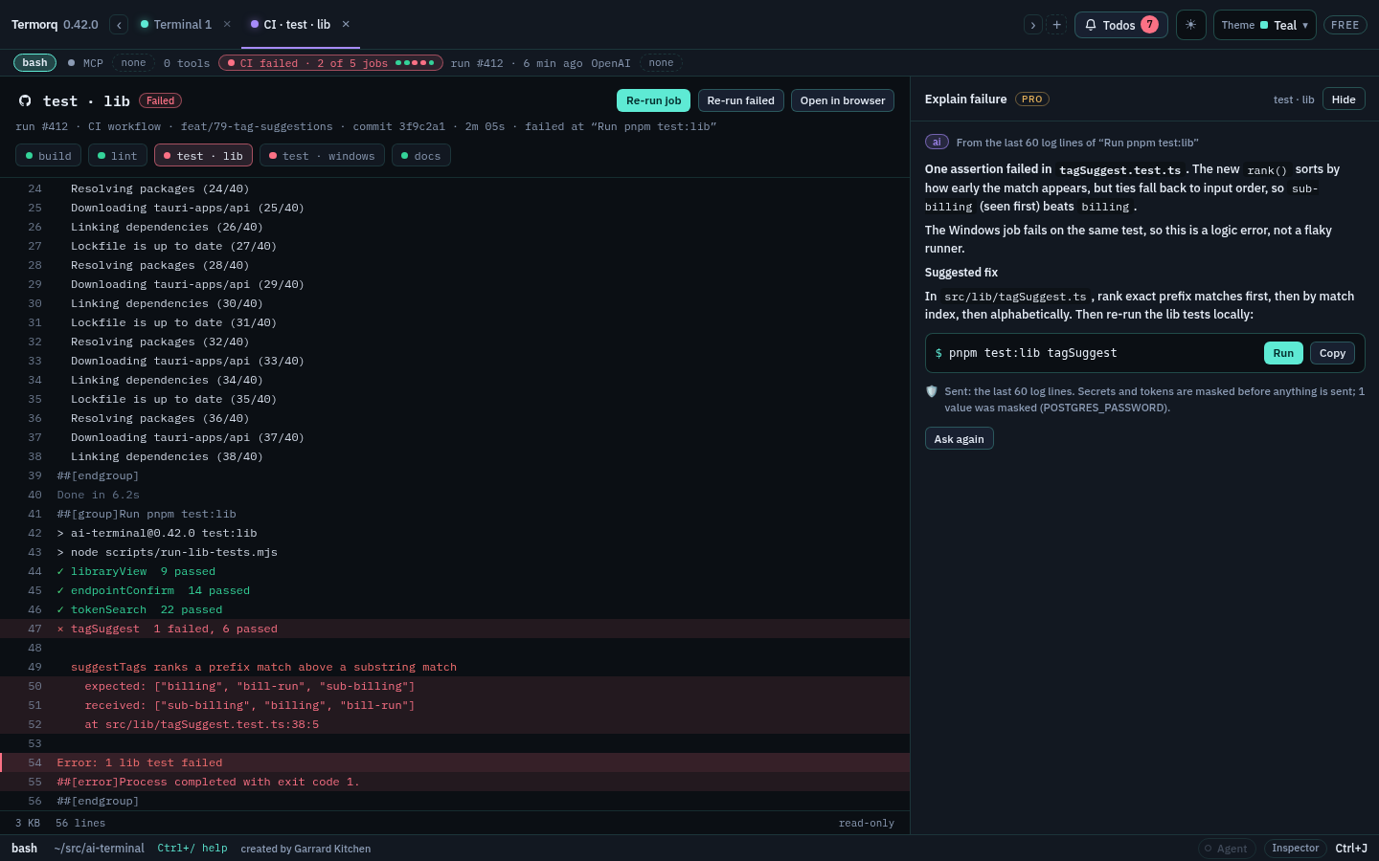This screenshot has width=1379, height=861.
Task: Open Todos notifications list
Action: [1120, 25]
